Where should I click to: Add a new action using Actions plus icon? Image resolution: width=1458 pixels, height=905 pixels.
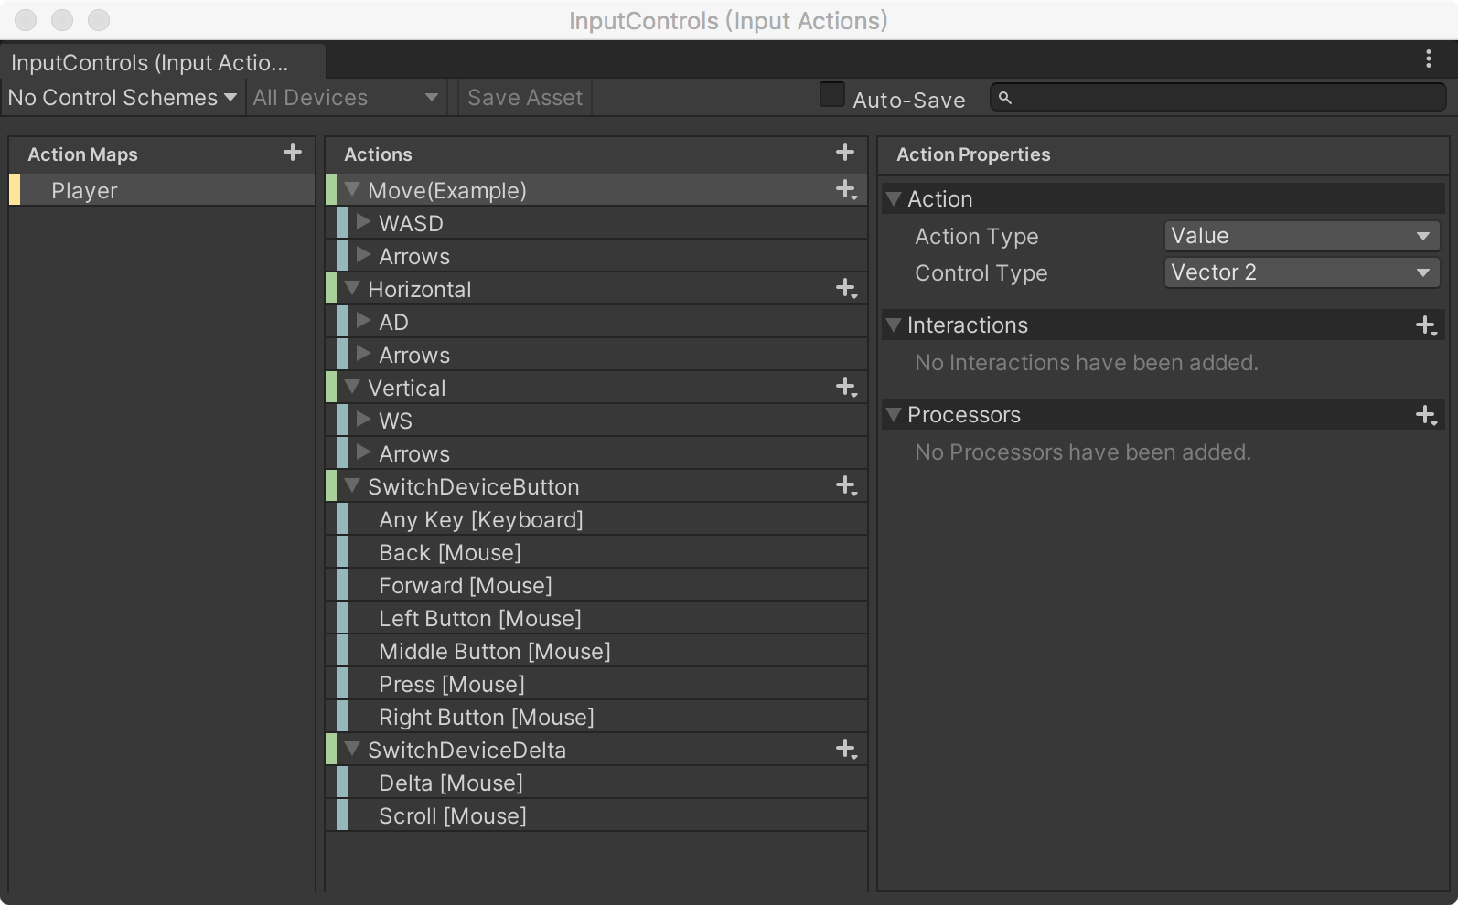point(844,153)
